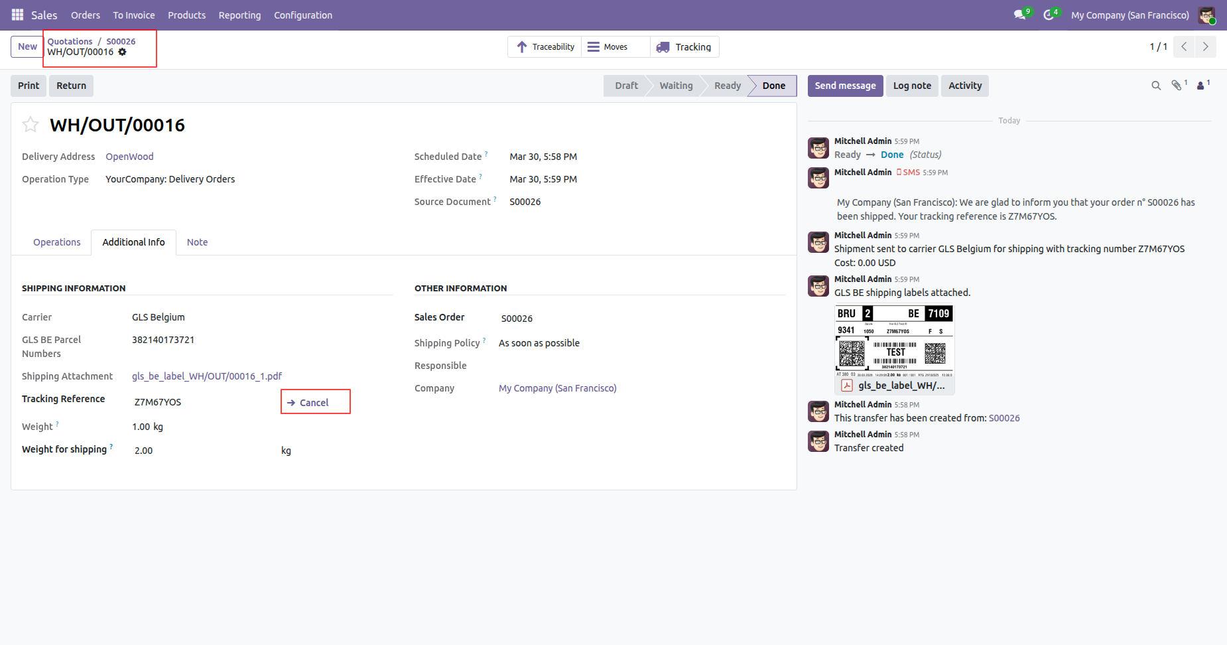Open attachments via the paperclip icon
Viewport: 1227px width, 645px height.
(x=1177, y=86)
